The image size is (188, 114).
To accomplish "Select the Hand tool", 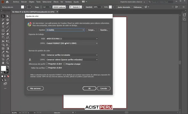I will tap(3, 63).
